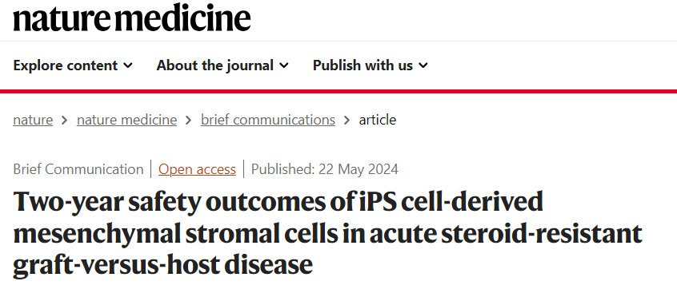Open the Publish with us menu
The width and height of the screenshot is (677, 289).
[370, 65]
